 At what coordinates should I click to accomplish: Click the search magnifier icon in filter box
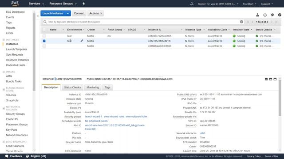45,22
